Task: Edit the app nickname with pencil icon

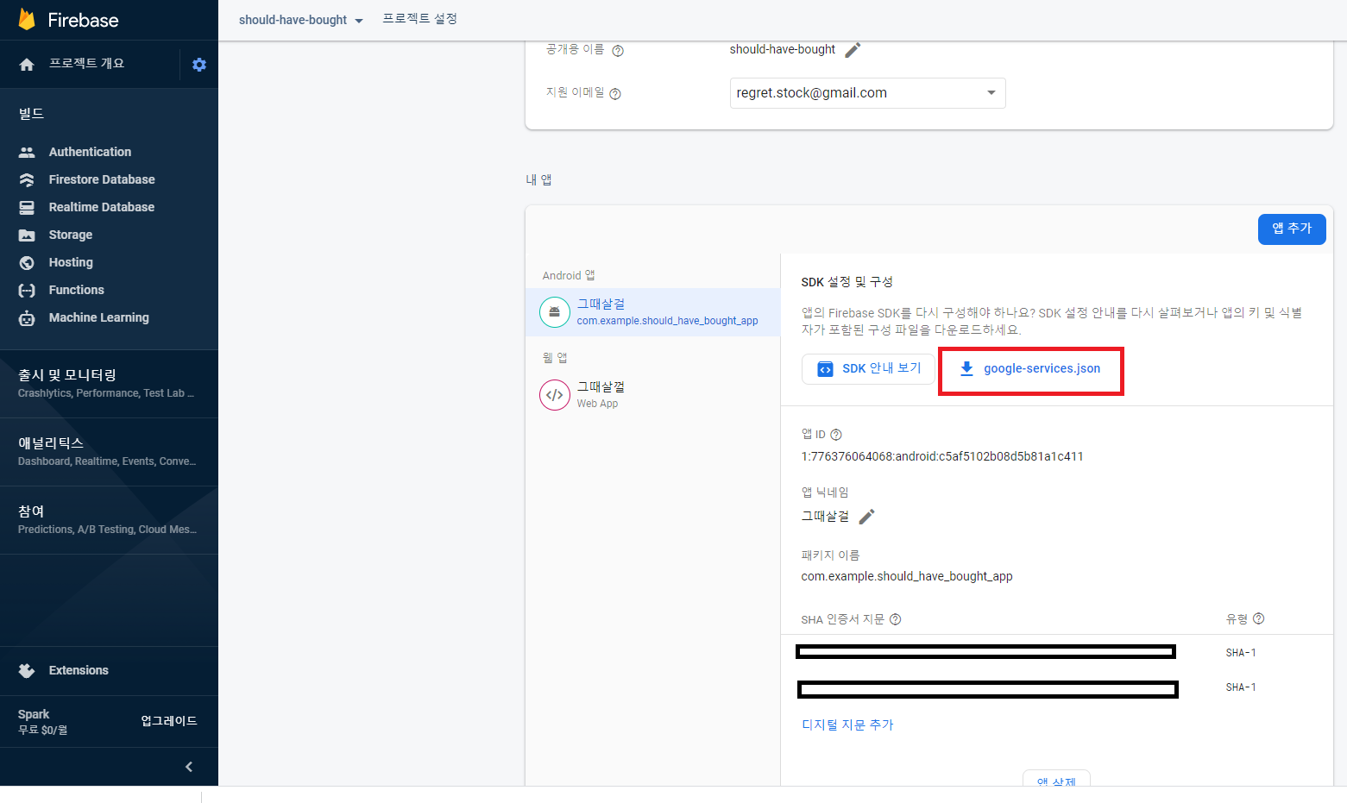Action: tap(866, 517)
